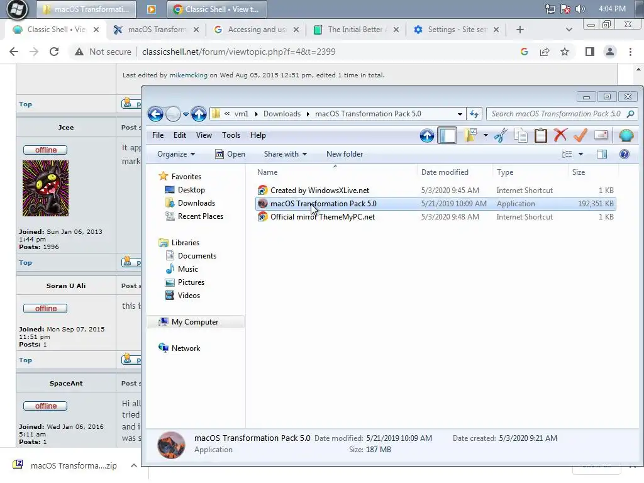Open the File menu
The image size is (644, 483).
[x=158, y=135]
